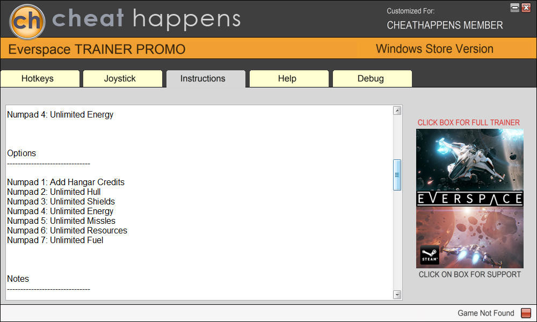Click the Steam logo on the Everspace box
The image size is (537, 322).
click(430, 255)
